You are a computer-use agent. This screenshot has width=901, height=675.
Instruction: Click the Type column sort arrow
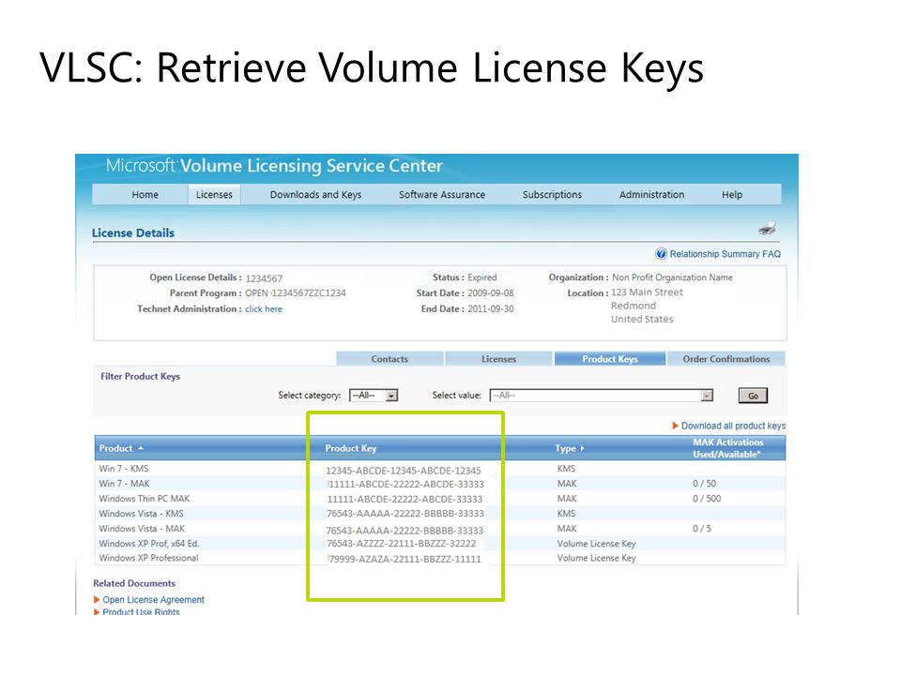point(582,448)
